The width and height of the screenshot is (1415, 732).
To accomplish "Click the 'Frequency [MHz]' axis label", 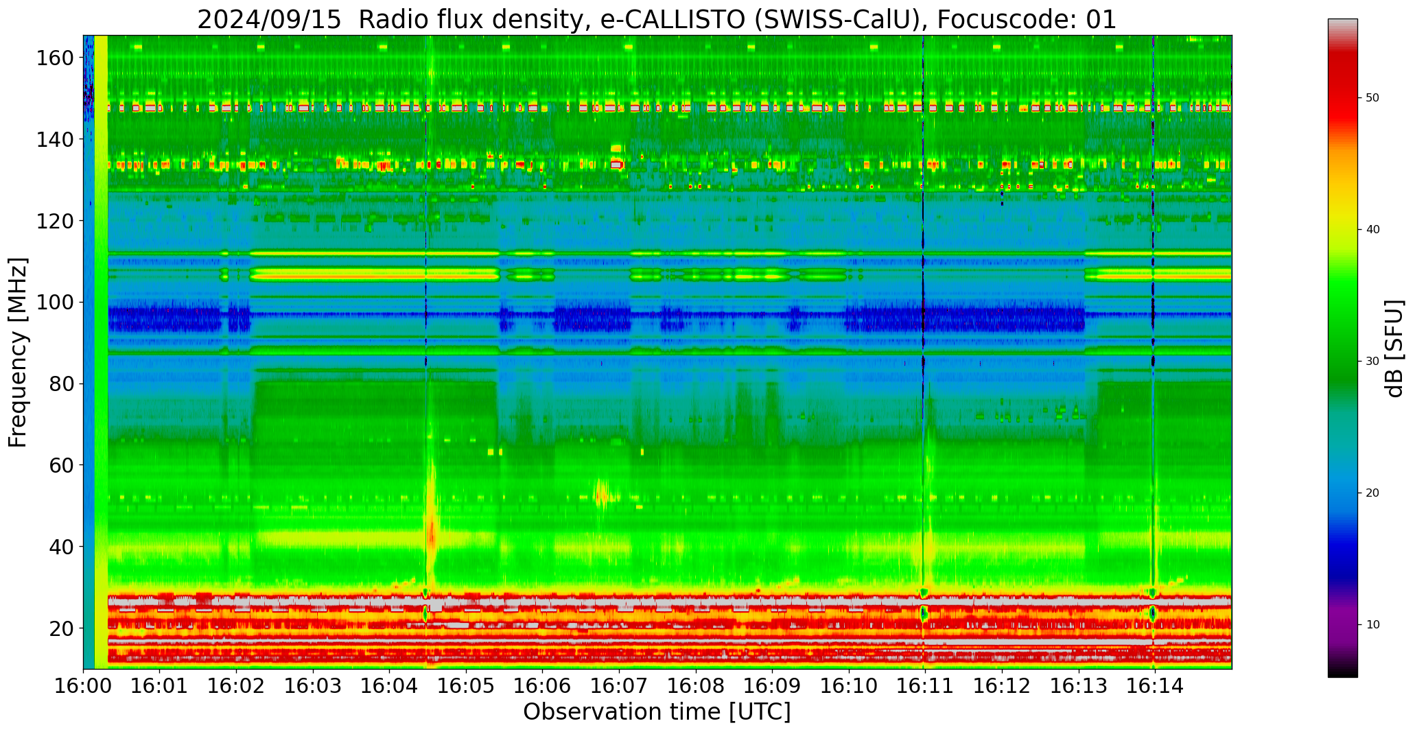I will (18, 353).
